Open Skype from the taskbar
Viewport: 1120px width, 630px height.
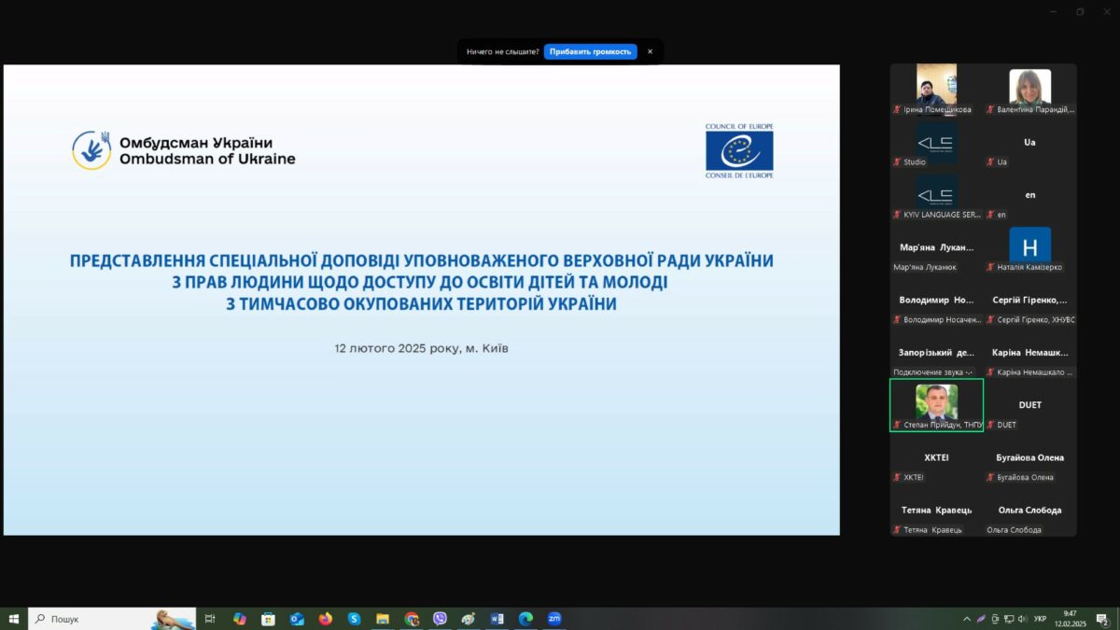354,619
